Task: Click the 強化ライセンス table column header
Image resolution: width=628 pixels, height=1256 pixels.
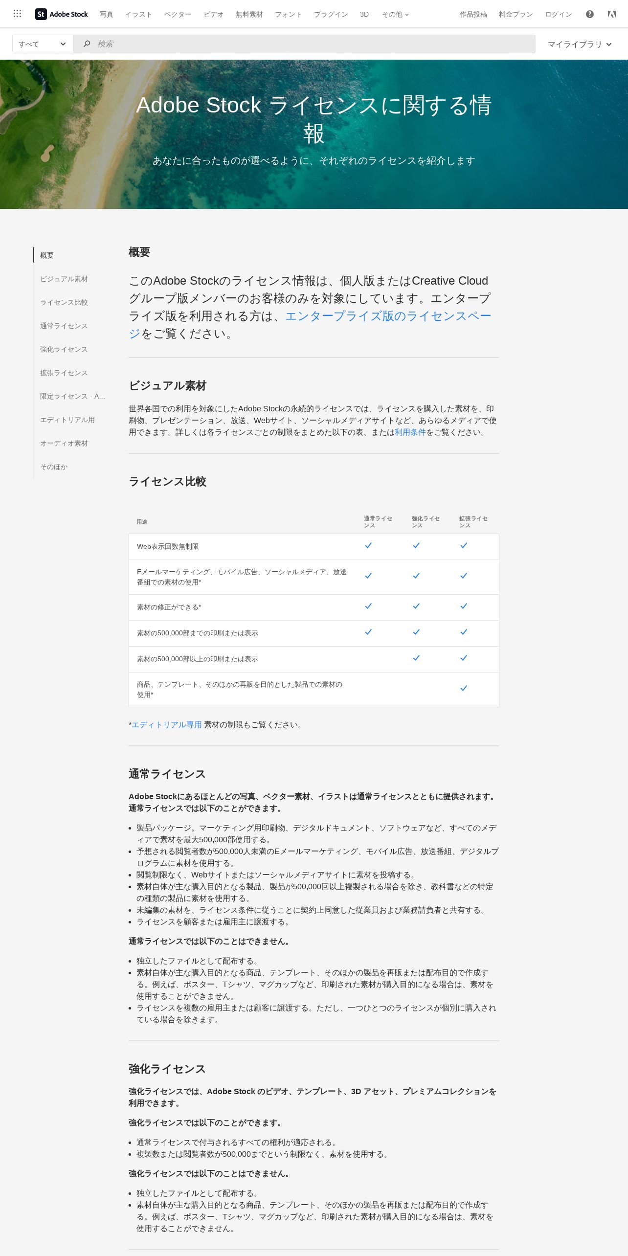Action: pyautogui.click(x=426, y=522)
